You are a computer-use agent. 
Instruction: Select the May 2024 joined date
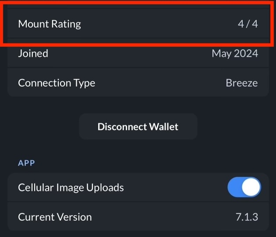(x=234, y=53)
